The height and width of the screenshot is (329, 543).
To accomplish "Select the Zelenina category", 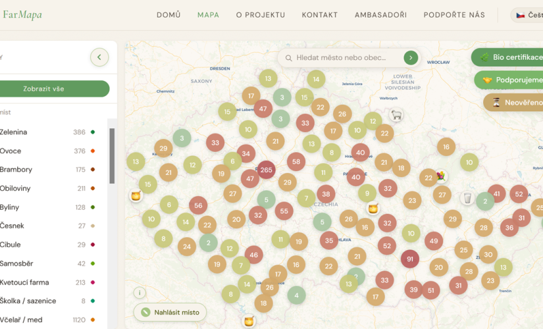I will pyautogui.click(x=47, y=132).
